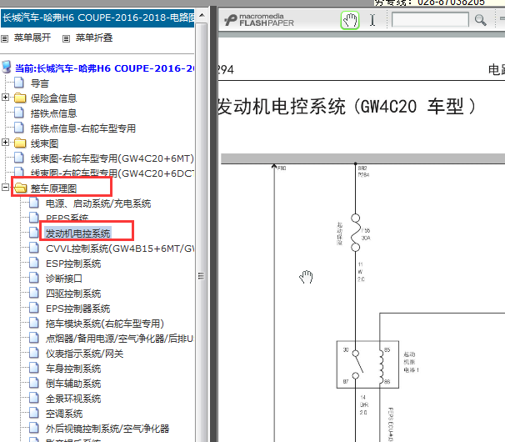This screenshot has width=505, height=442.
Task: Open the 车身控制系统 page
Action: pyautogui.click(x=73, y=369)
